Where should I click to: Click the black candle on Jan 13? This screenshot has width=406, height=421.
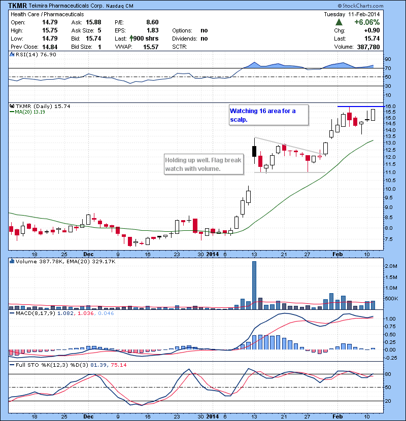click(254, 152)
